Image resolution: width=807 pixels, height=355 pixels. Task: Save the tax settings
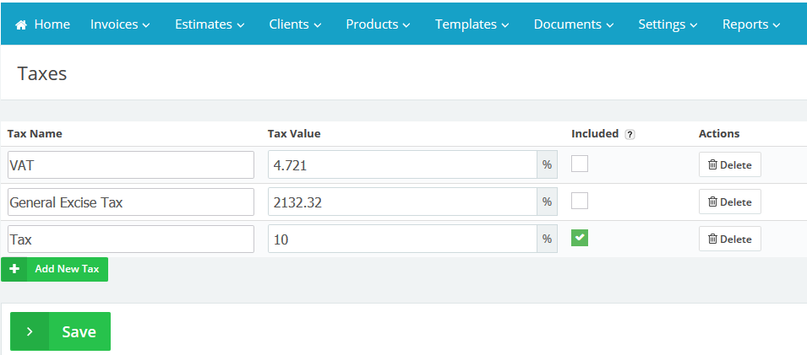pyautogui.click(x=78, y=331)
